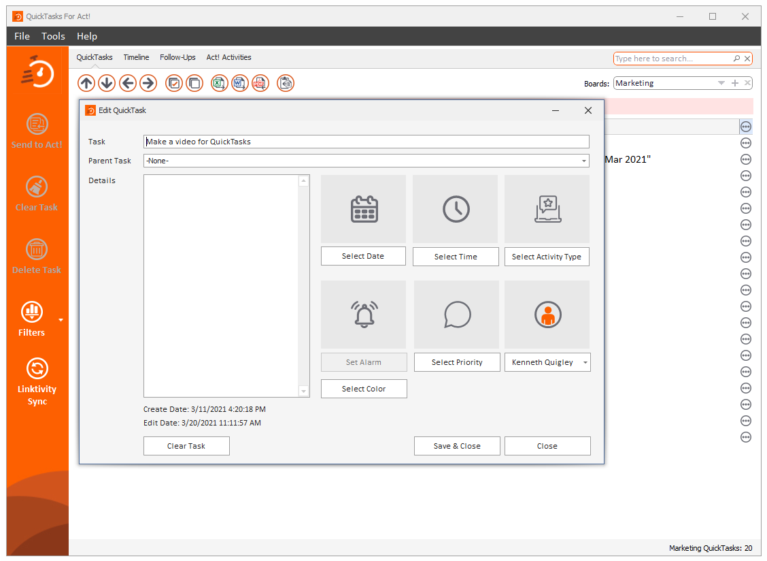Switch to the Timeline tab

coord(136,57)
